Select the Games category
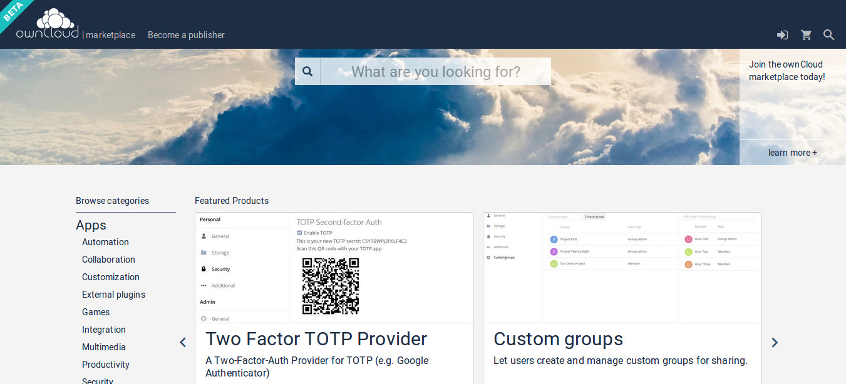The height and width of the screenshot is (384, 846). coord(96,312)
